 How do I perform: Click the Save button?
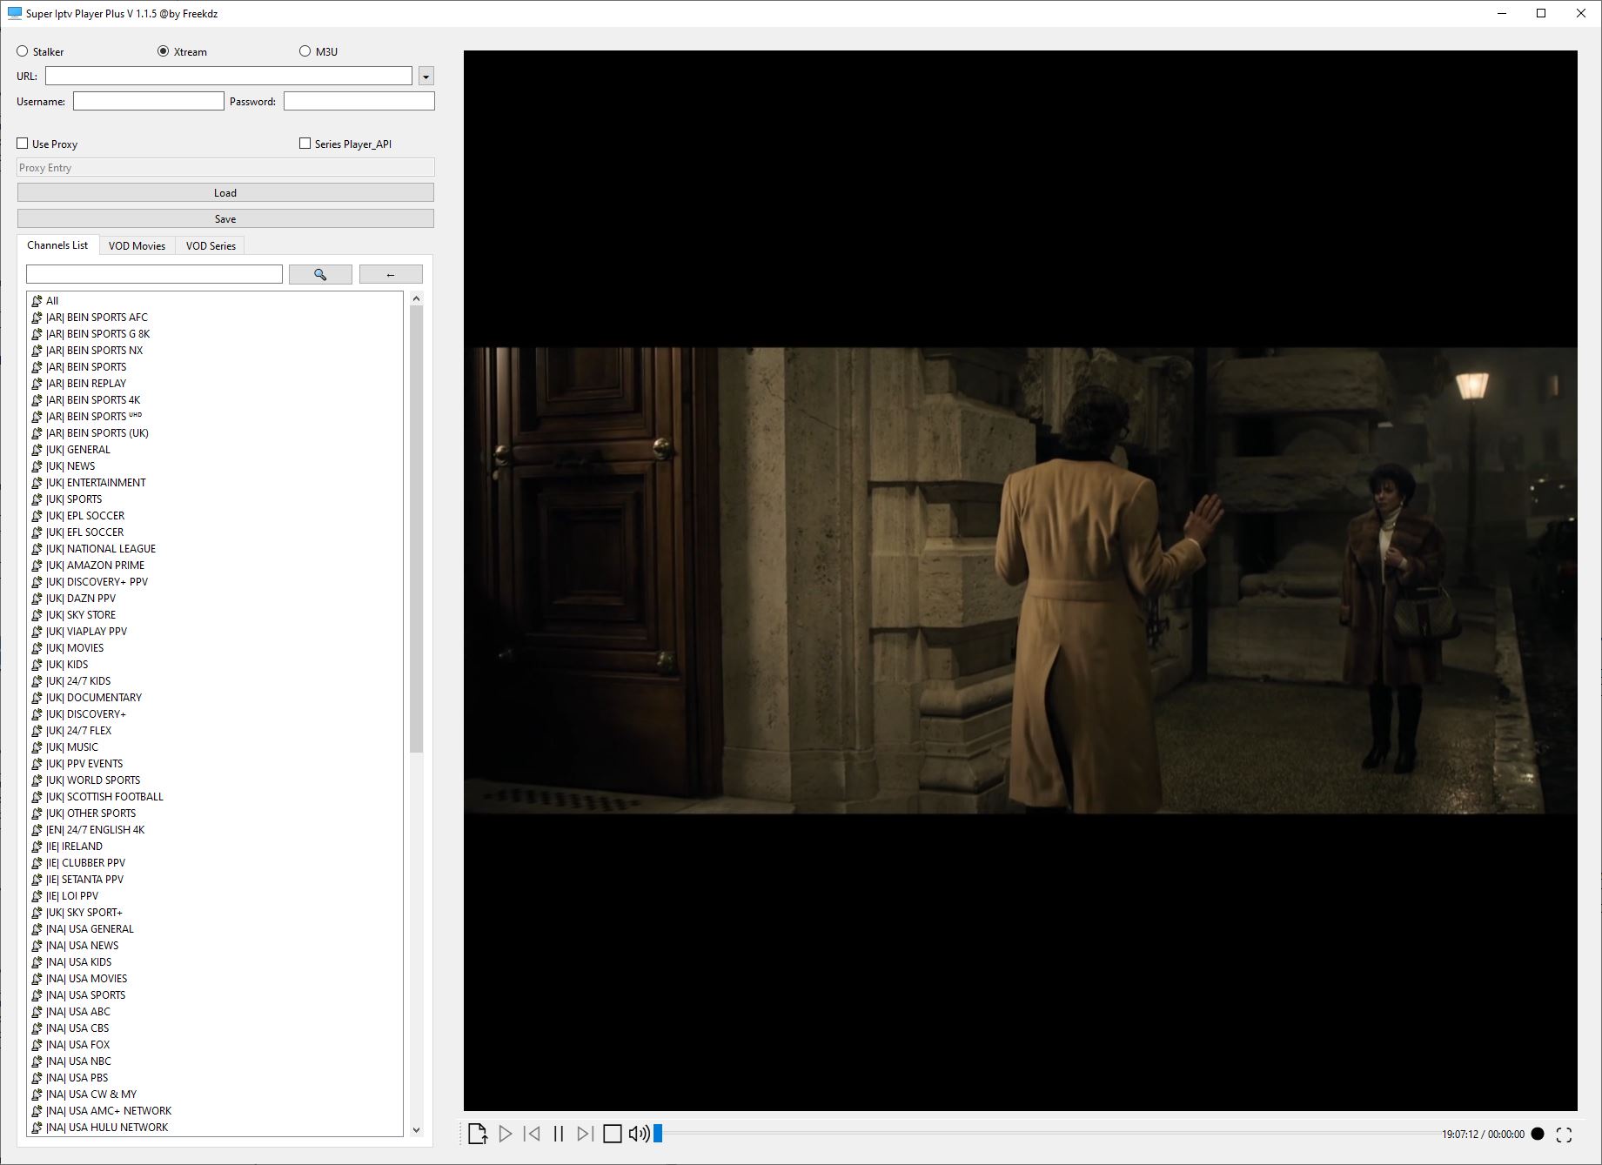225,218
